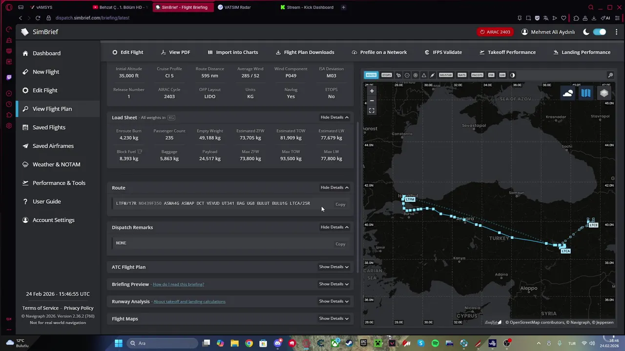
Task: Expand Flight Maps Show Details
Action: [334, 319]
